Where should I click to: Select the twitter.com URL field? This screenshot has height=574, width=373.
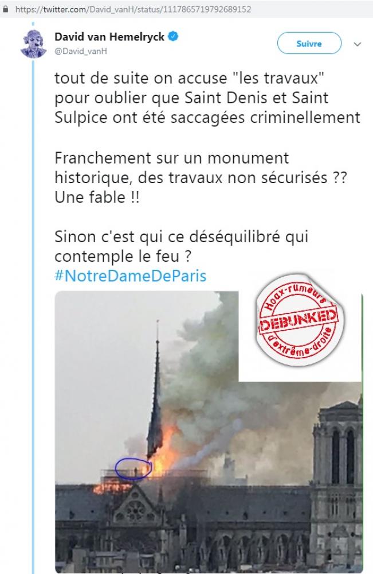[x=134, y=10]
